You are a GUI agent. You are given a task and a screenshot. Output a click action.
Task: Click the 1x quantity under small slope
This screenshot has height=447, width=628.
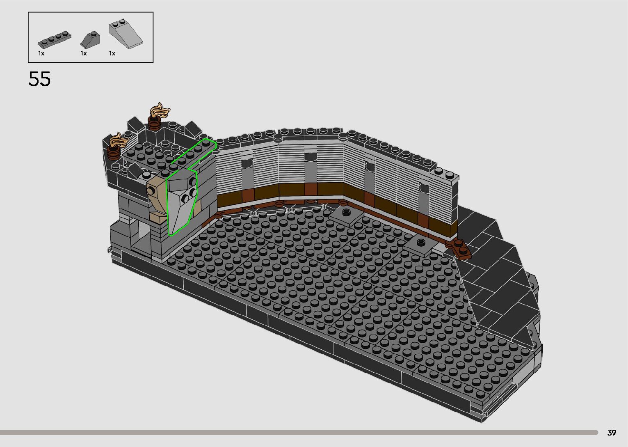[x=84, y=53]
